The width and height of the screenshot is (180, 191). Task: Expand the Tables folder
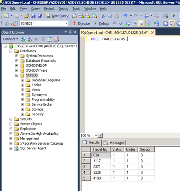(23, 85)
